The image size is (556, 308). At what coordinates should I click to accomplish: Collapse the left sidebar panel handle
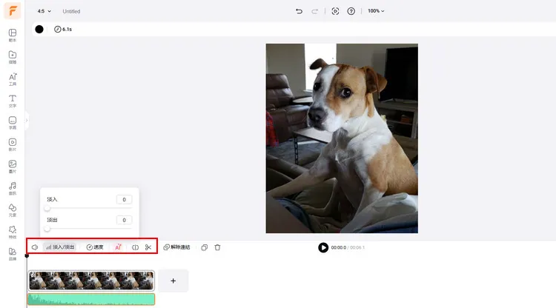[27, 120]
